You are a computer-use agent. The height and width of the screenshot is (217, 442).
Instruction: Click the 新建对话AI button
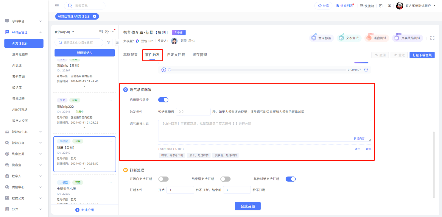[85, 53]
